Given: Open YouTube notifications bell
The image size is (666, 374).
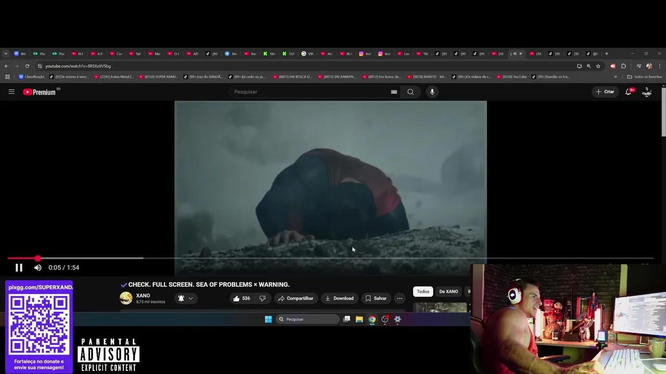Looking at the screenshot, I should [629, 92].
